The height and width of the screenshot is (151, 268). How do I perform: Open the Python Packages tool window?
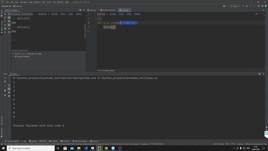tap(80, 141)
